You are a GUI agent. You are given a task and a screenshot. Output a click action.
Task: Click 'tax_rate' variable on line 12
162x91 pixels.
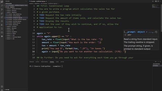47,39
